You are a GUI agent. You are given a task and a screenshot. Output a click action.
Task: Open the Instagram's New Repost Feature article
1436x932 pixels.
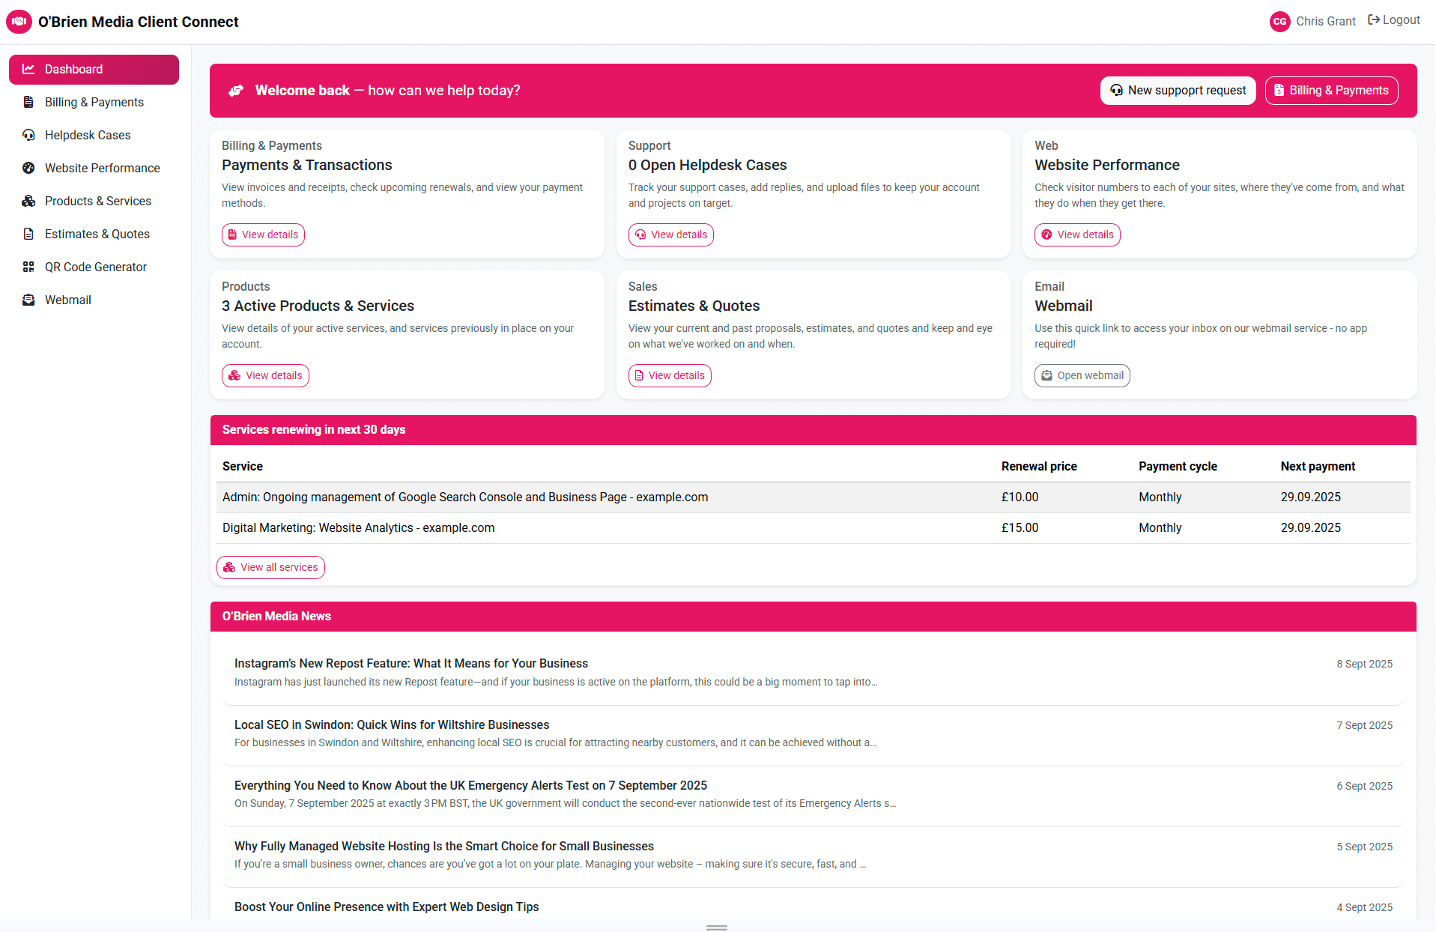click(410, 663)
